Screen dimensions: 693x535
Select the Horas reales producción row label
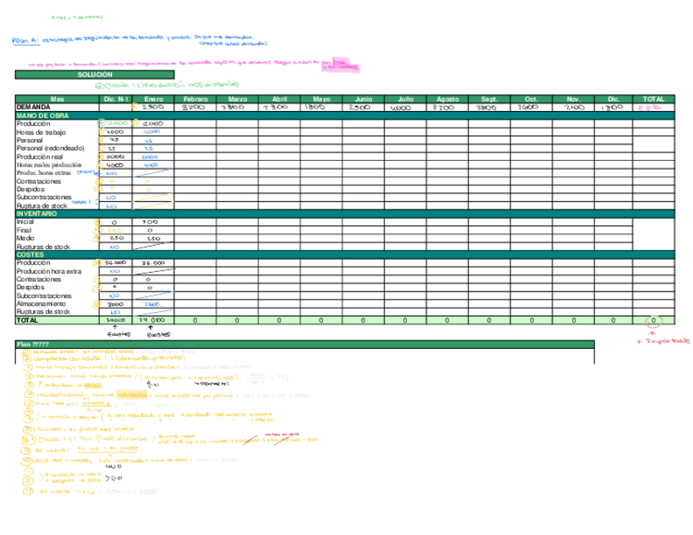tap(49, 164)
